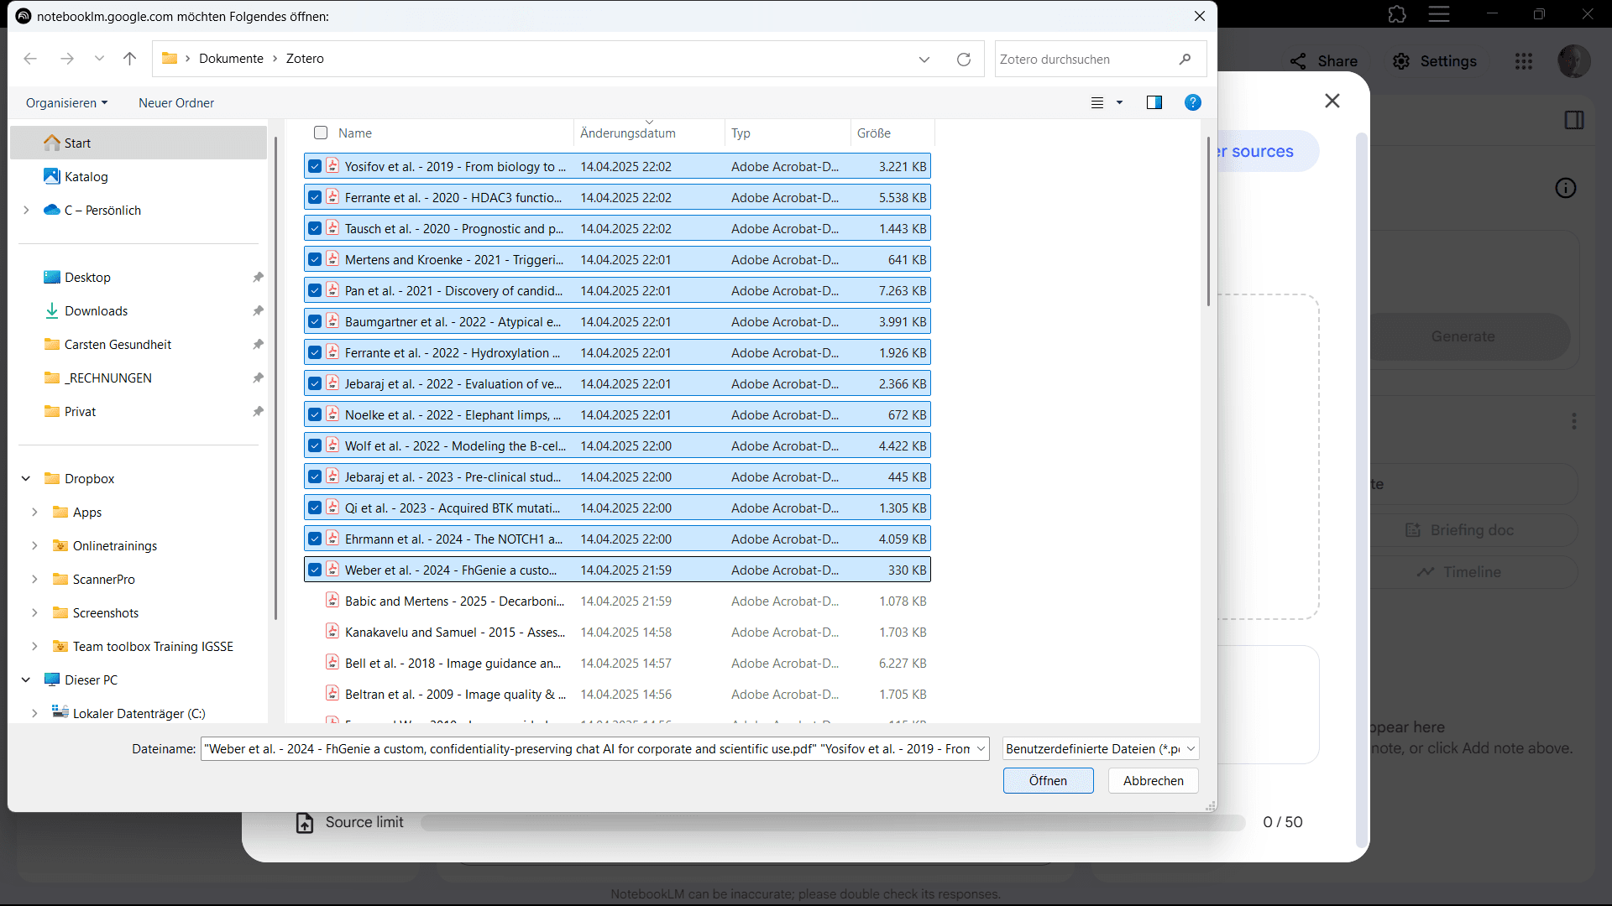Click the Settings gear in NotebookLM
The image size is (1612, 906).
[x=1401, y=61]
